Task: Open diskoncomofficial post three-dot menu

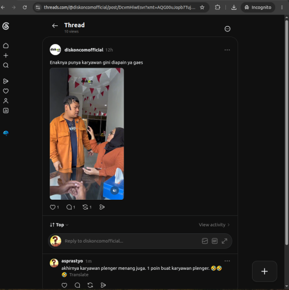Action: pos(227,50)
